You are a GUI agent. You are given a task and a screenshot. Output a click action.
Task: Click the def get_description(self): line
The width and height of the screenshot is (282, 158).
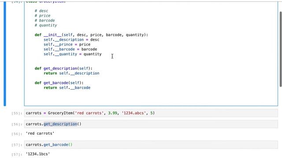point(63,68)
